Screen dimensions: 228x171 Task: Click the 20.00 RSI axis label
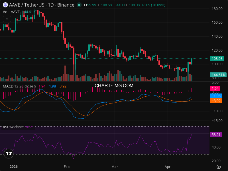coord(216,161)
